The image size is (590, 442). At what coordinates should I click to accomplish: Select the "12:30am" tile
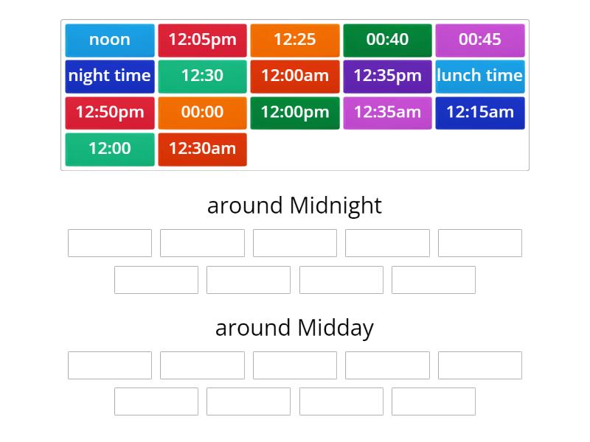point(202,149)
